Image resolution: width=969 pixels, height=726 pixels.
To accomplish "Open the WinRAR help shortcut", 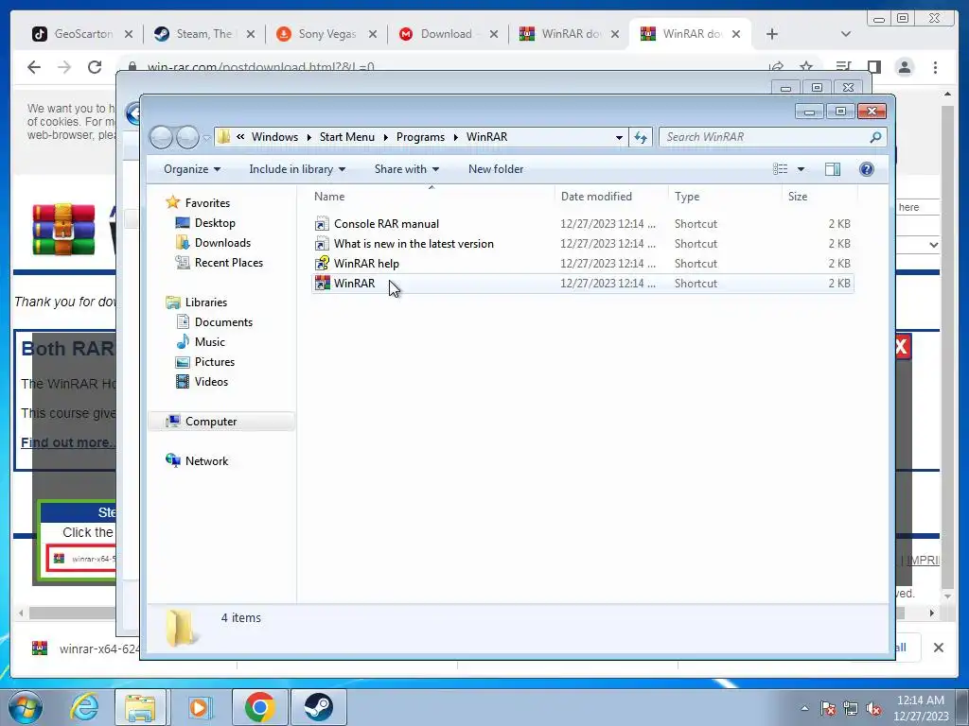I will [x=582, y=264].
